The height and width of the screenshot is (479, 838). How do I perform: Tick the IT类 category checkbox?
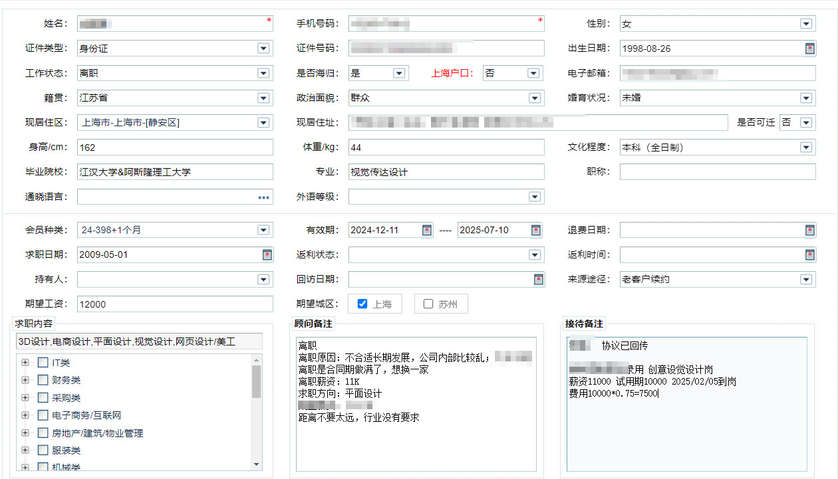pos(43,363)
